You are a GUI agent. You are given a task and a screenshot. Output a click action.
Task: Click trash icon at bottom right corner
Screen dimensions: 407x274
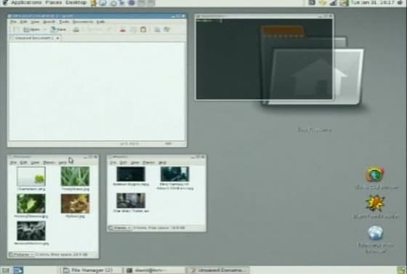tap(402, 270)
